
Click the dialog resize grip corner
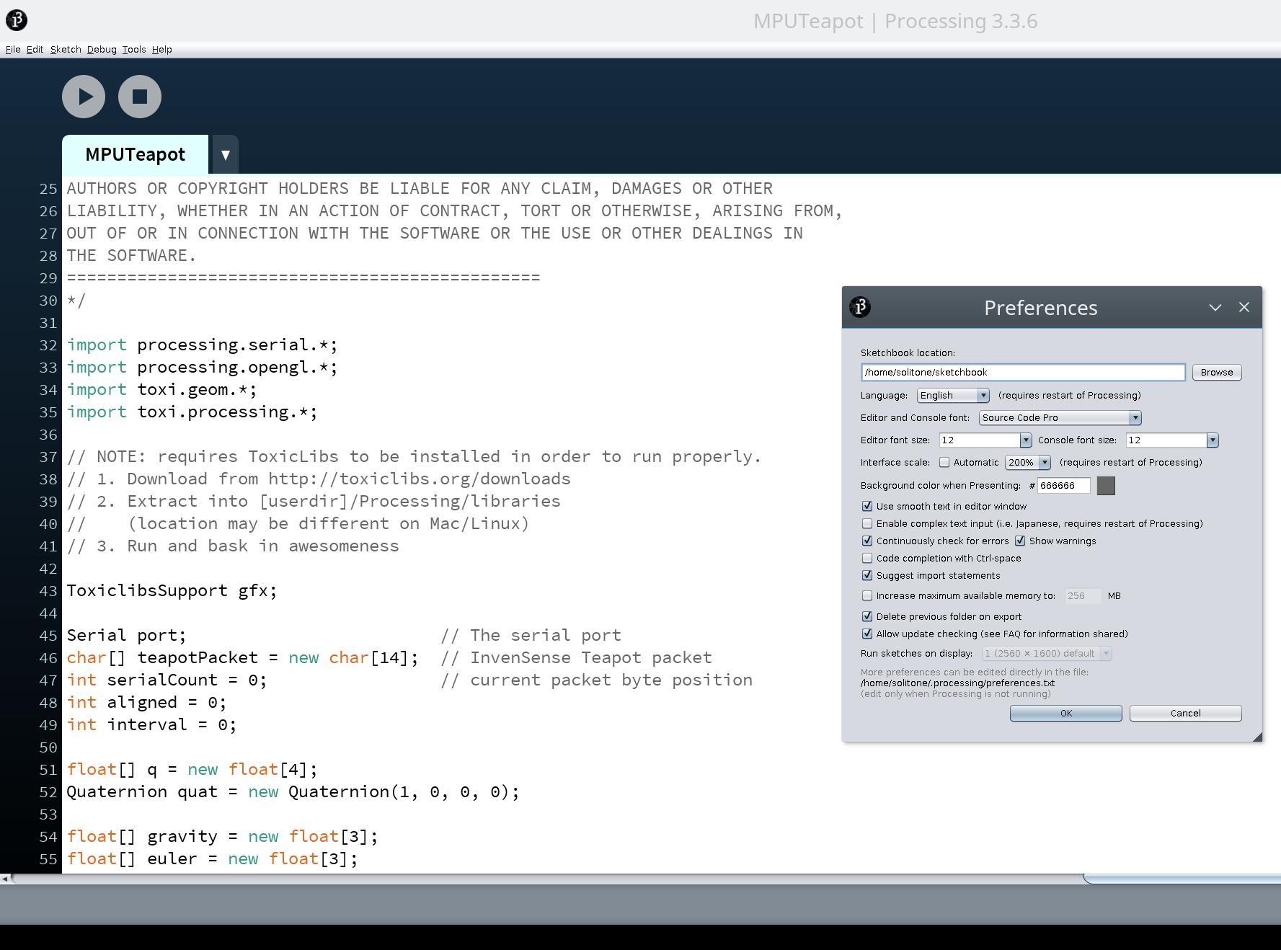(1257, 737)
